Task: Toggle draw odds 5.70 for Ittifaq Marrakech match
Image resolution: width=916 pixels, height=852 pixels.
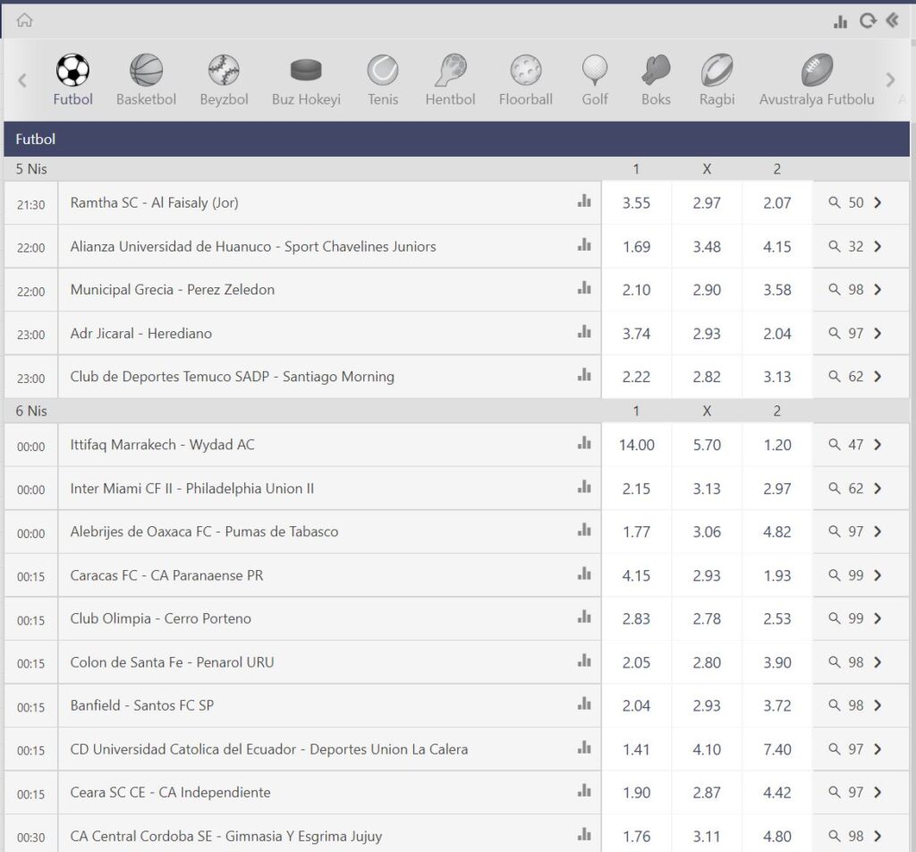Action: tap(707, 445)
